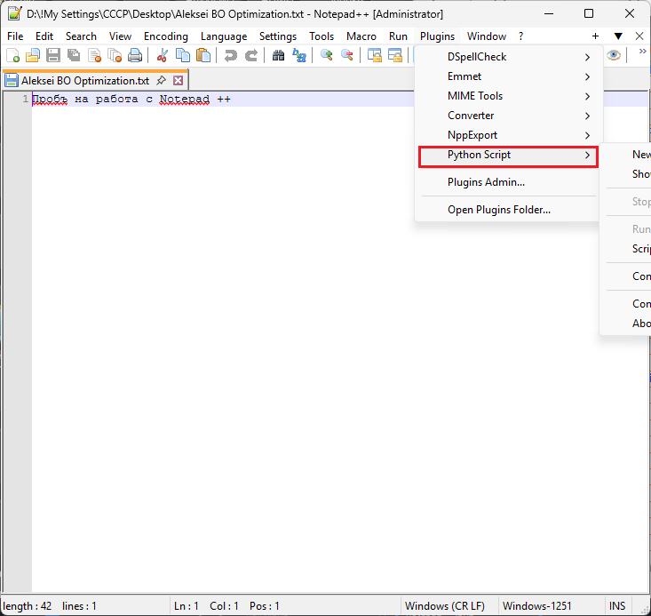Click the Undo arrow icon
The height and width of the screenshot is (616, 651).
(x=230, y=55)
